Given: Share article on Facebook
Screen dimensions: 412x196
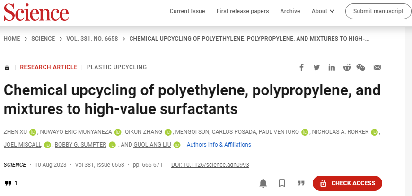Looking at the screenshot, I should pos(301,67).
